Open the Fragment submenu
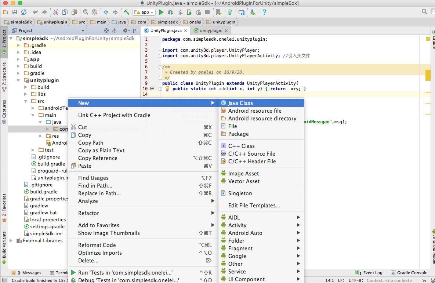The width and height of the screenshot is (435, 283). click(x=261, y=248)
